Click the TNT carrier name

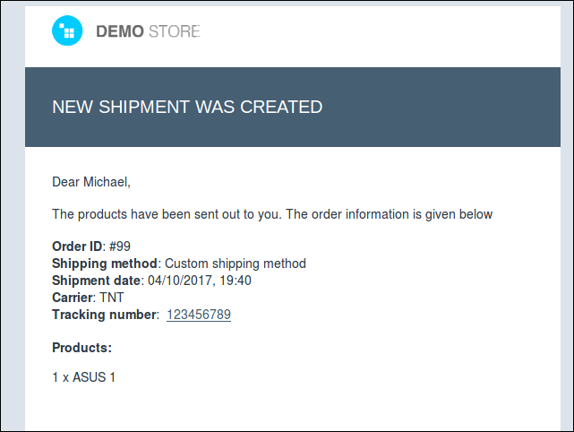point(112,298)
